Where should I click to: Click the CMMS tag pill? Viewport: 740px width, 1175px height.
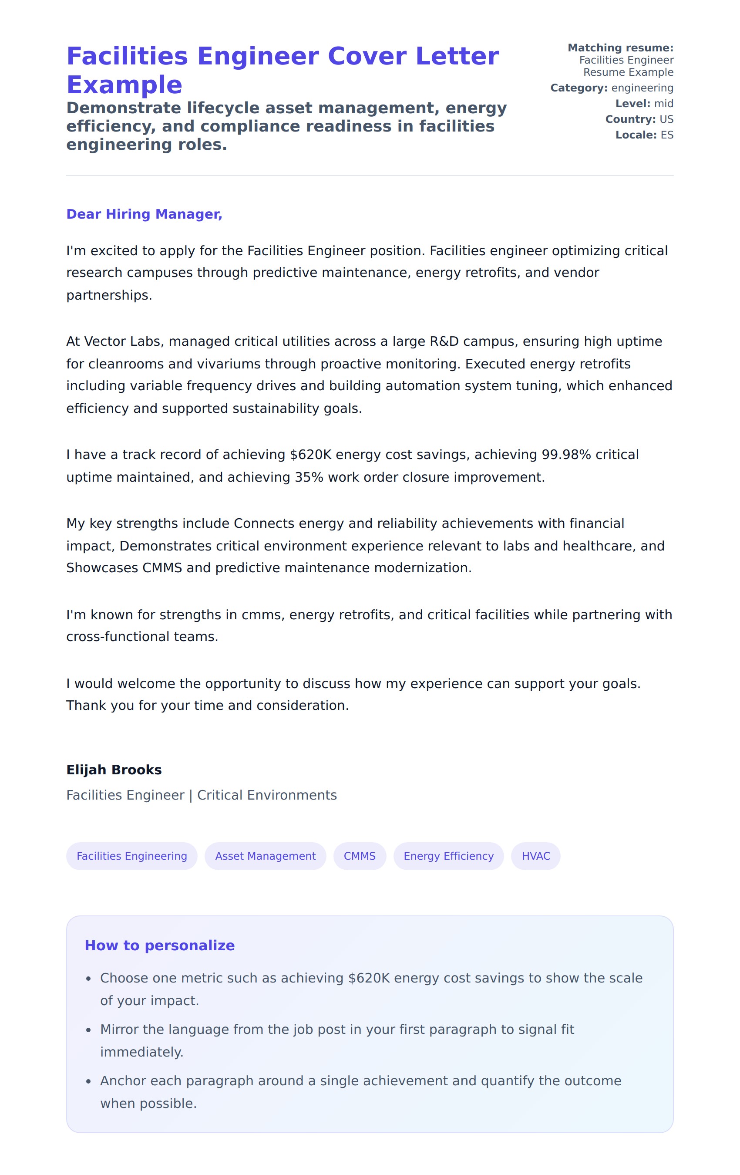tap(360, 856)
